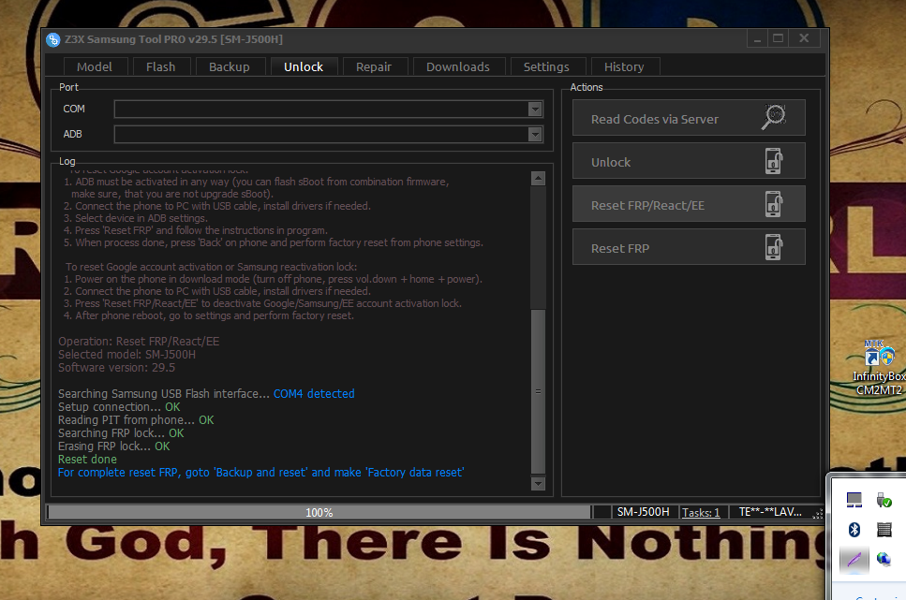Expand the COM port dropdown arrow
The image size is (906, 600).
pos(535,109)
